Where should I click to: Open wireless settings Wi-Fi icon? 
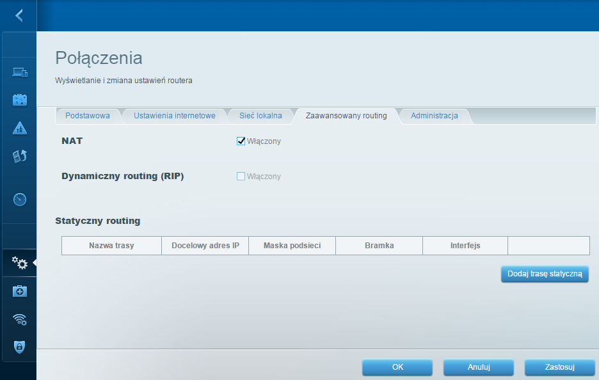click(x=19, y=319)
